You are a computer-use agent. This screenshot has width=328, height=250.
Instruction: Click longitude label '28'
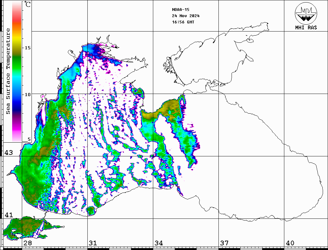27,243
